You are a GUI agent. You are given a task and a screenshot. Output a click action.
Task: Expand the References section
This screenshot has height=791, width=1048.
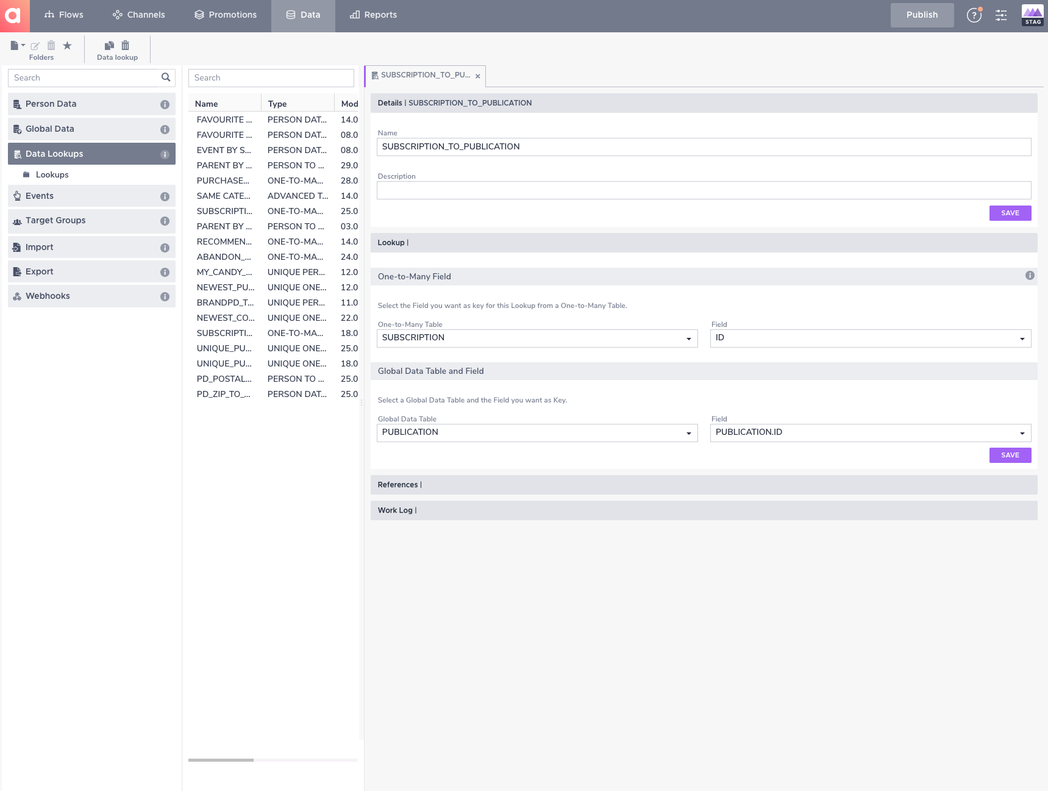click(x=704, y=485)
